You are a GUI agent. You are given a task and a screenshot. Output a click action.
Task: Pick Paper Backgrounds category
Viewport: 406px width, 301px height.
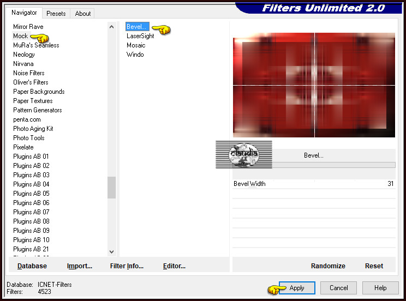(x=39, y=92)
